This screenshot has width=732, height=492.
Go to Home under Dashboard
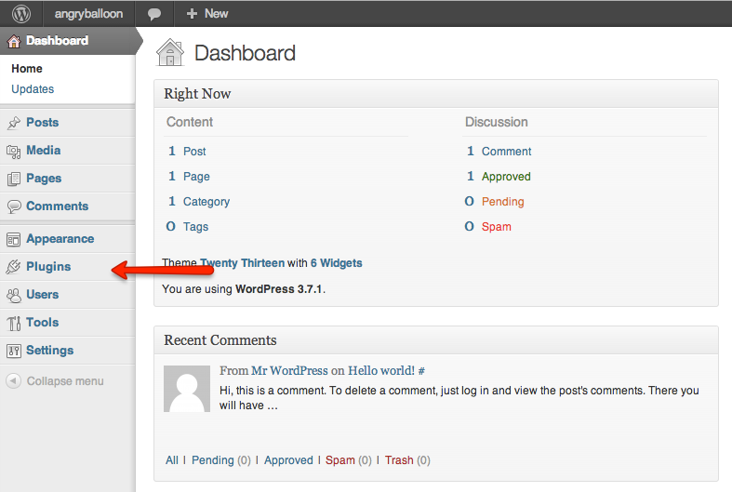tap(27, 69)
